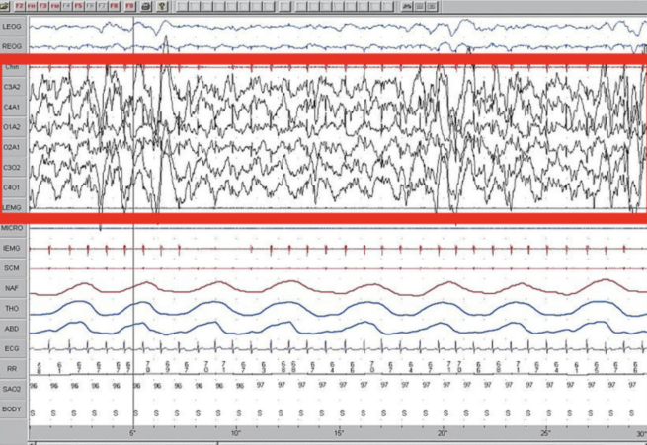Select the THO channel label
647x445 pixels.
tap(13, 309)
